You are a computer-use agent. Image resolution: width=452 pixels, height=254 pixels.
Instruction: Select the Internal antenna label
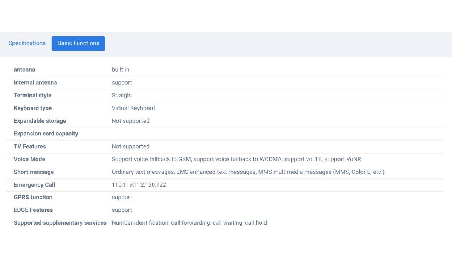[x=35, y=83]
